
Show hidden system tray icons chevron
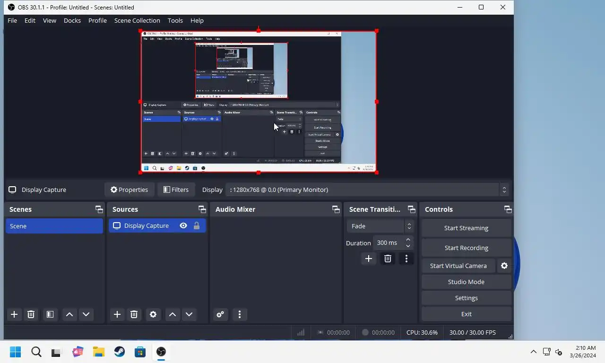point(533,352)
